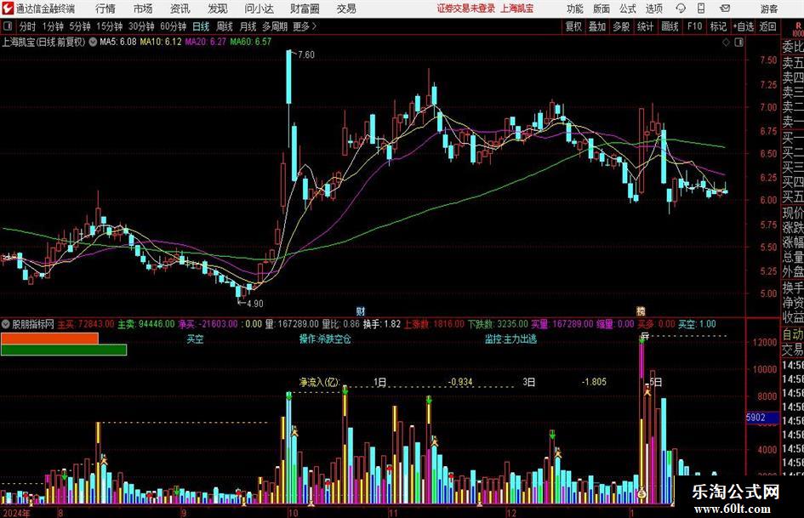Image resolution: width=804 pixels, height=518 pixels.
Task: Click the headset customer-service icon
Action: coord(681,9)
